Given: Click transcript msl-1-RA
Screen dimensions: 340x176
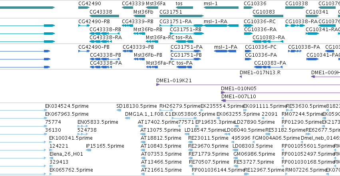Looking at the screenshot, I should (221, 26).
